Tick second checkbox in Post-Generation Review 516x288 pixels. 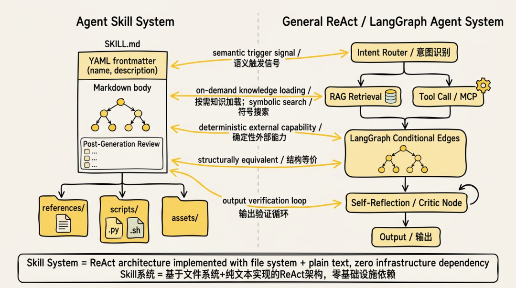(x=87, y=158)
